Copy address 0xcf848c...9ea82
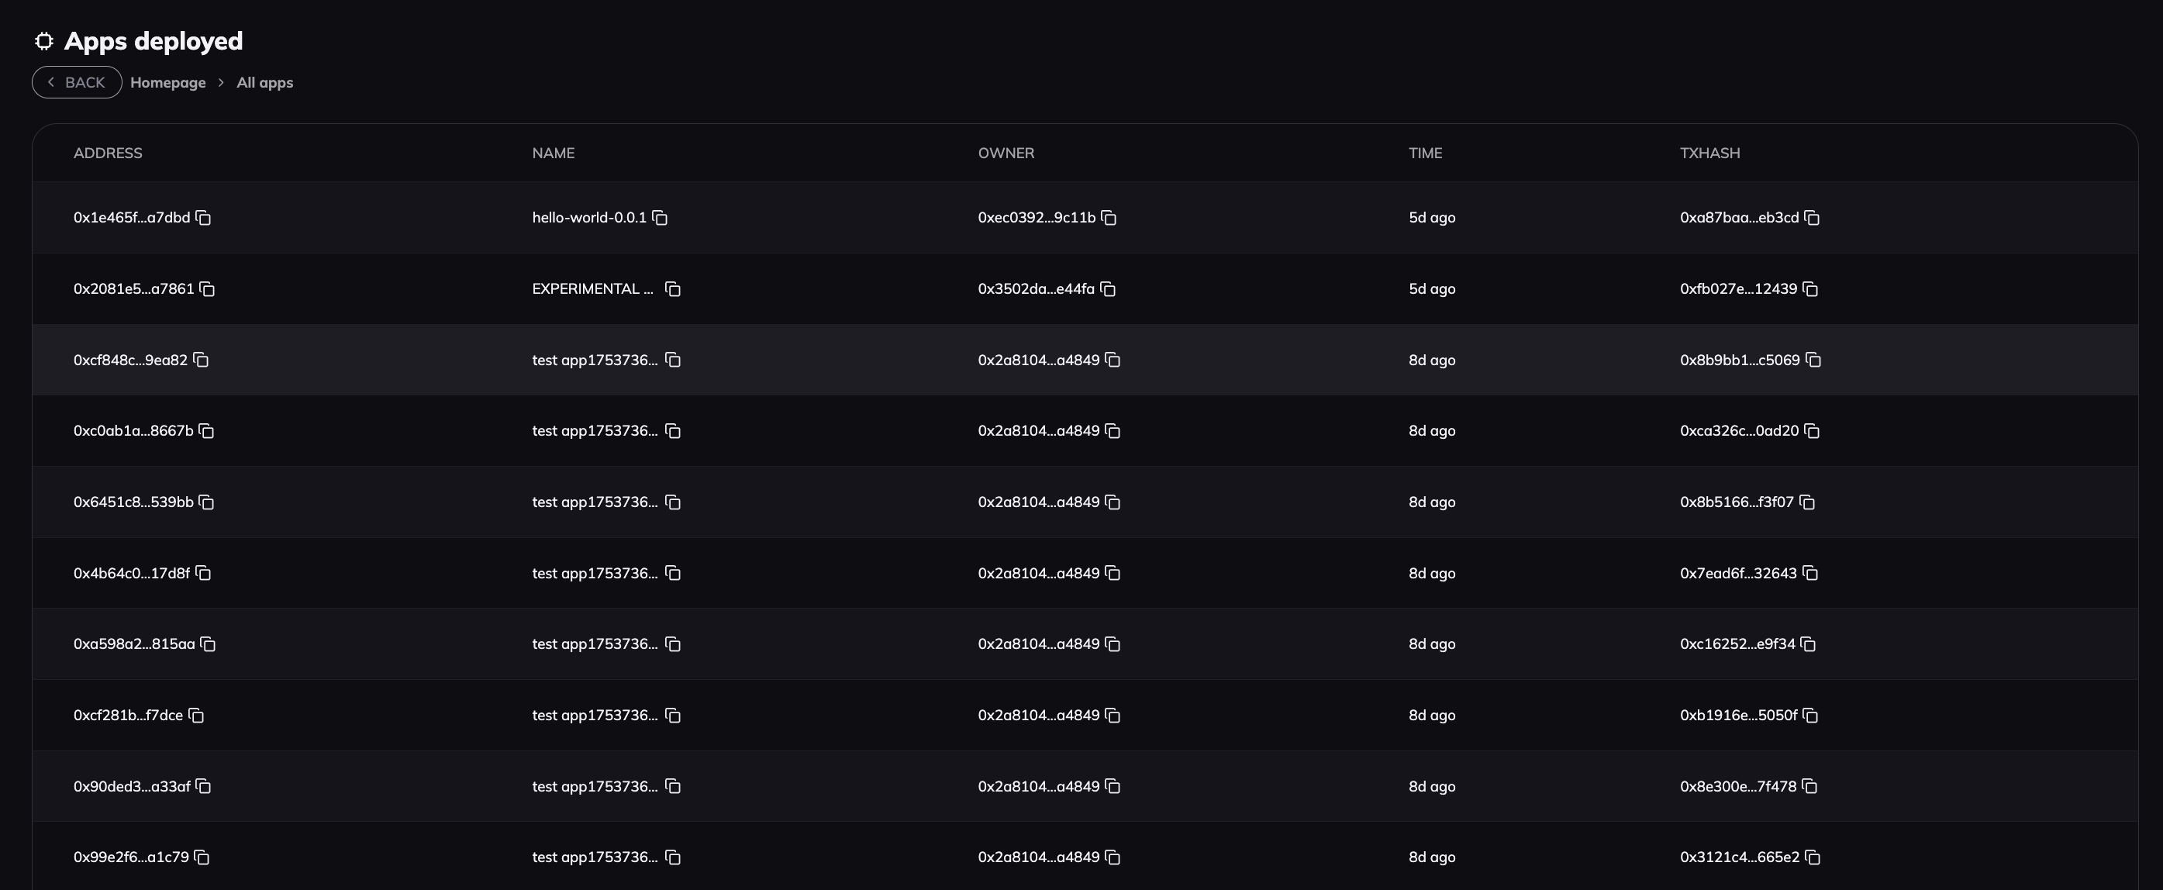 (x=201, y=360)
